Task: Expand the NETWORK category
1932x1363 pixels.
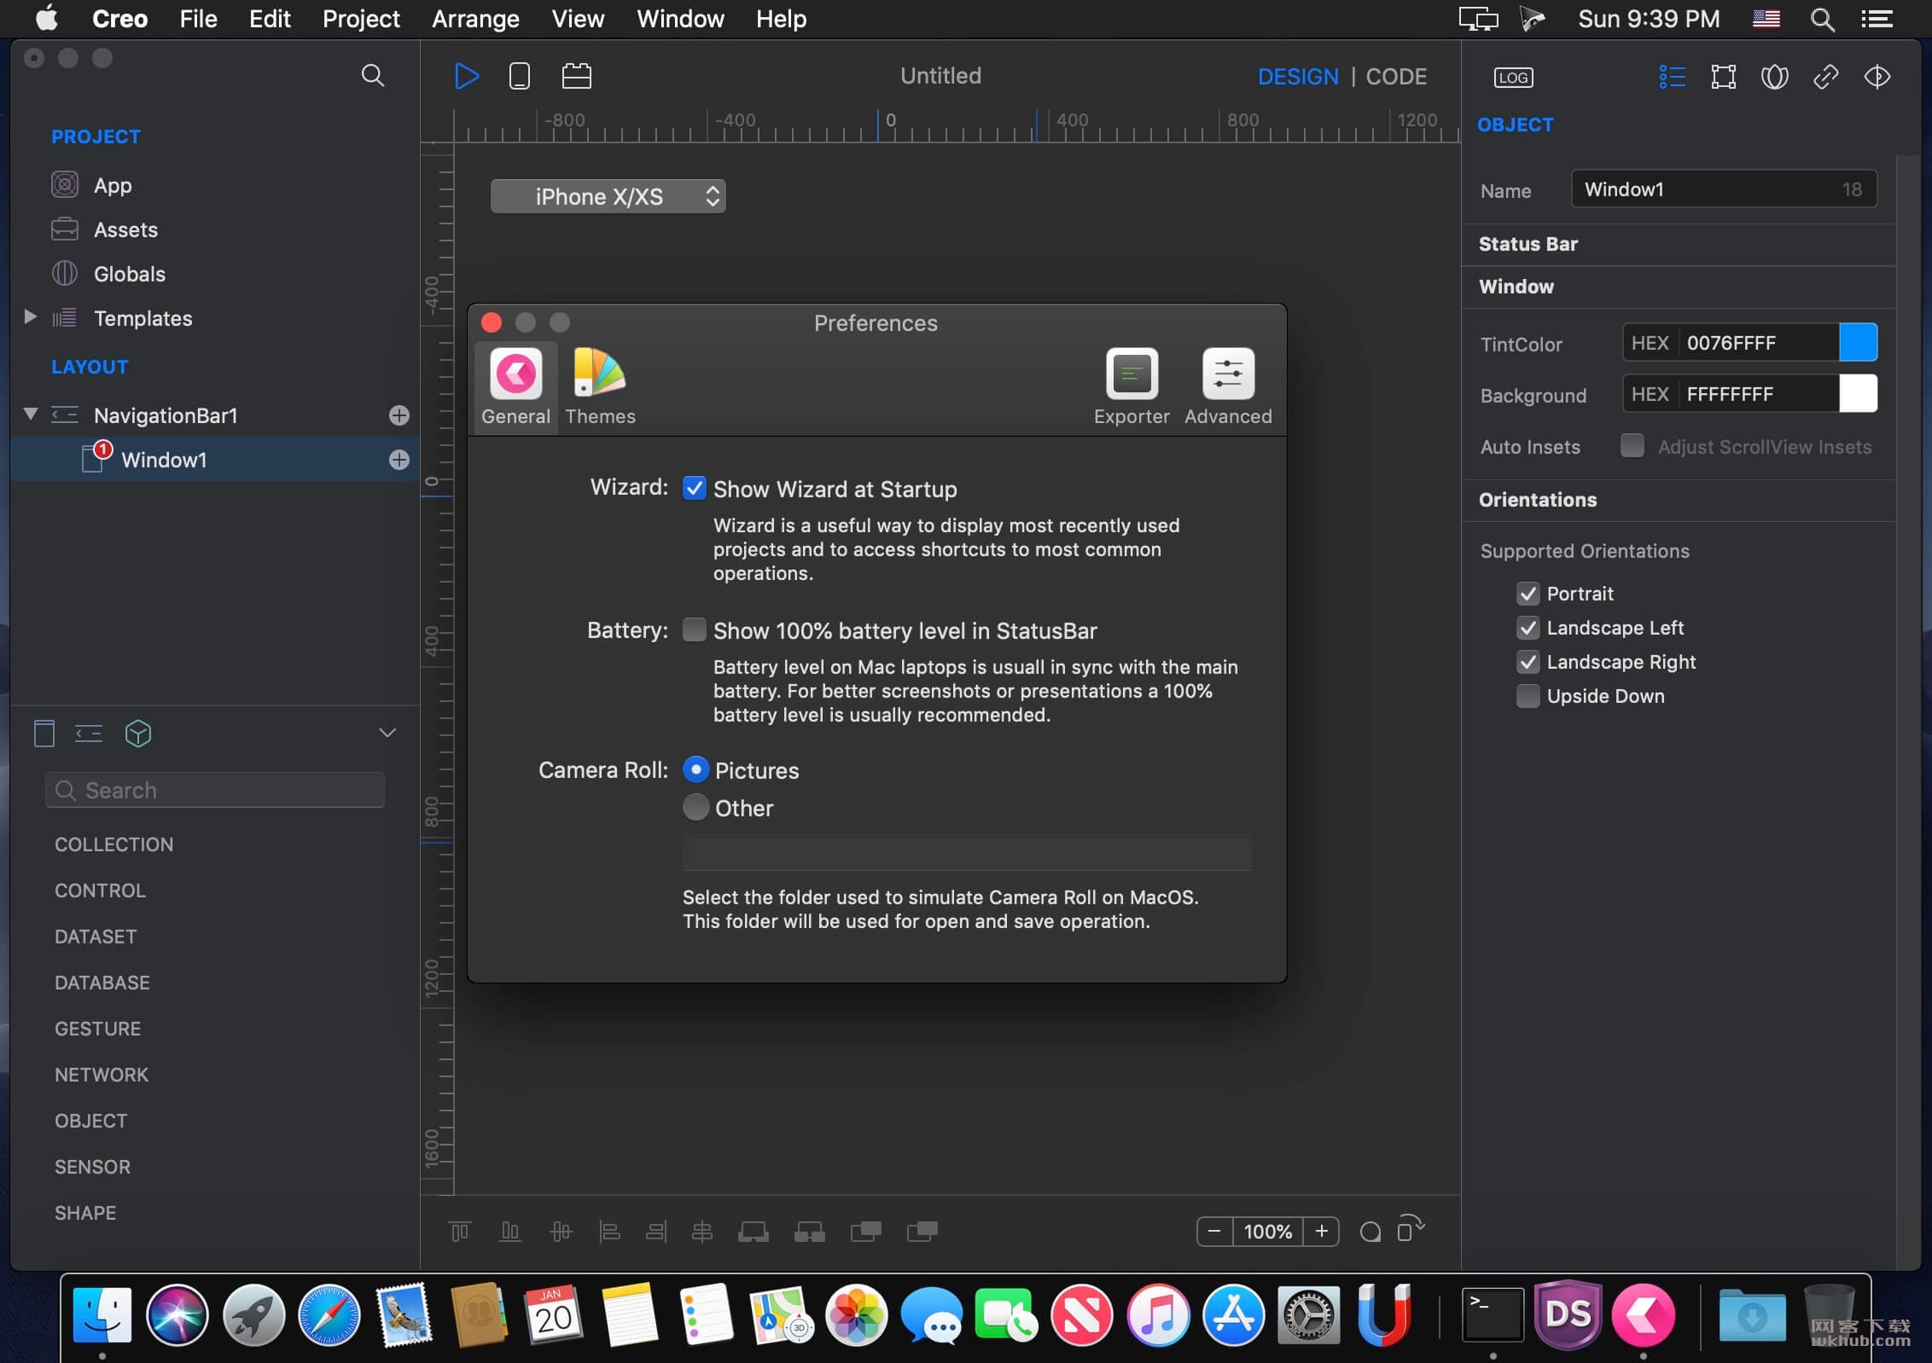Action: pos(101,1075)
